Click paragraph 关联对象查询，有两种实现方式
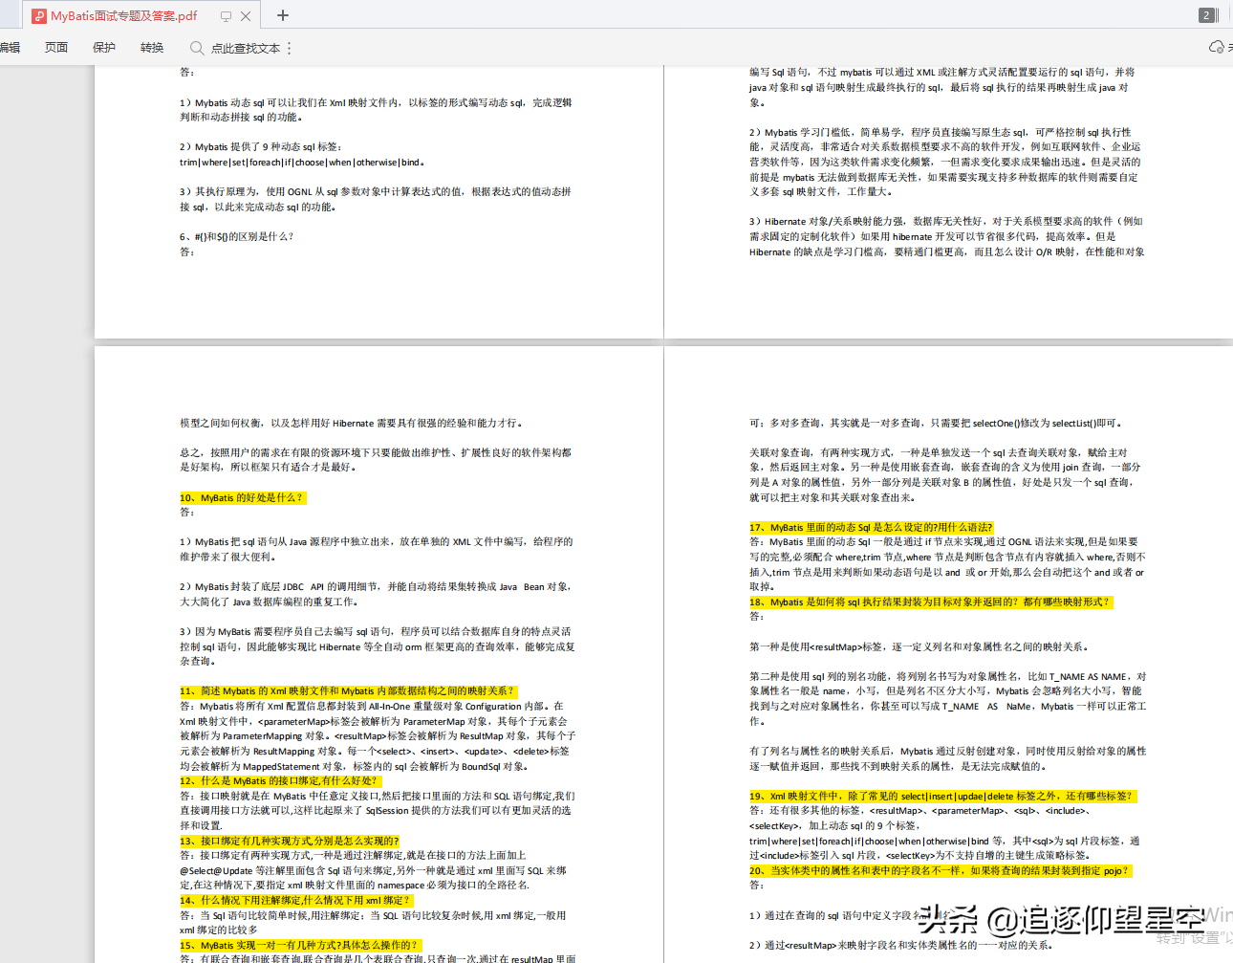Viewport: 1233px width, 963px height. (946, 475)
